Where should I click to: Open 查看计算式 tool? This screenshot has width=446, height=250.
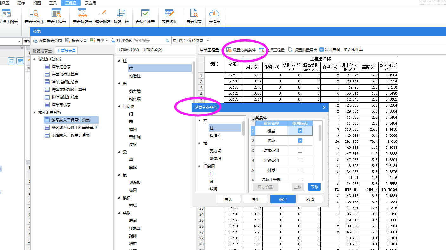[34, 16]
